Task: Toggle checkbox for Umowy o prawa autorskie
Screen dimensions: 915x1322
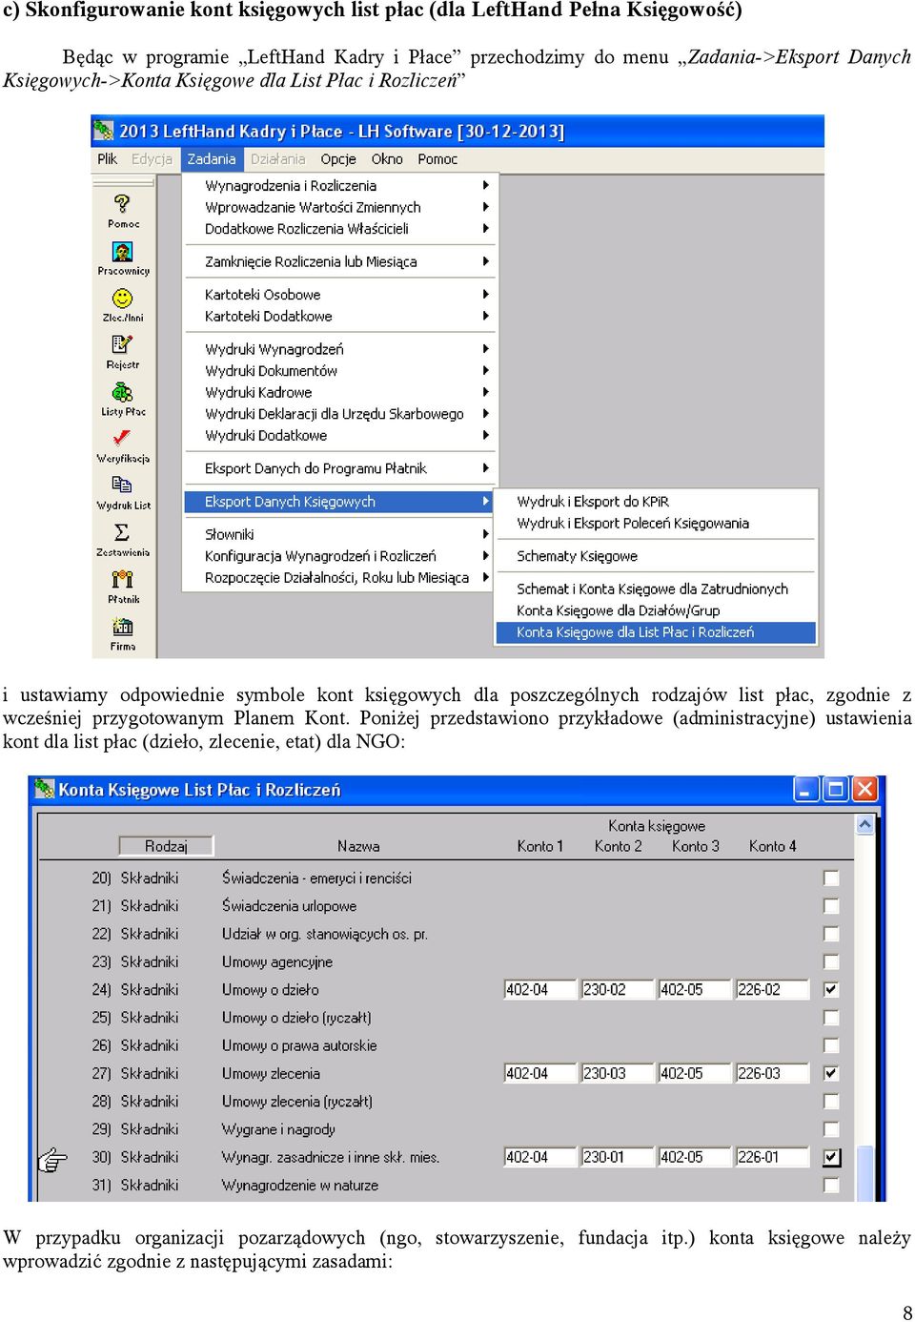Action: pos(832,1045)
